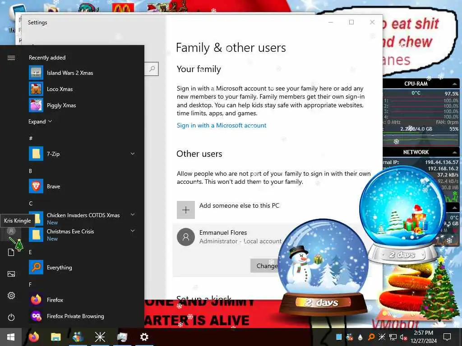Expand the 7-Zip folder chevron

click(x=133, y=154)
